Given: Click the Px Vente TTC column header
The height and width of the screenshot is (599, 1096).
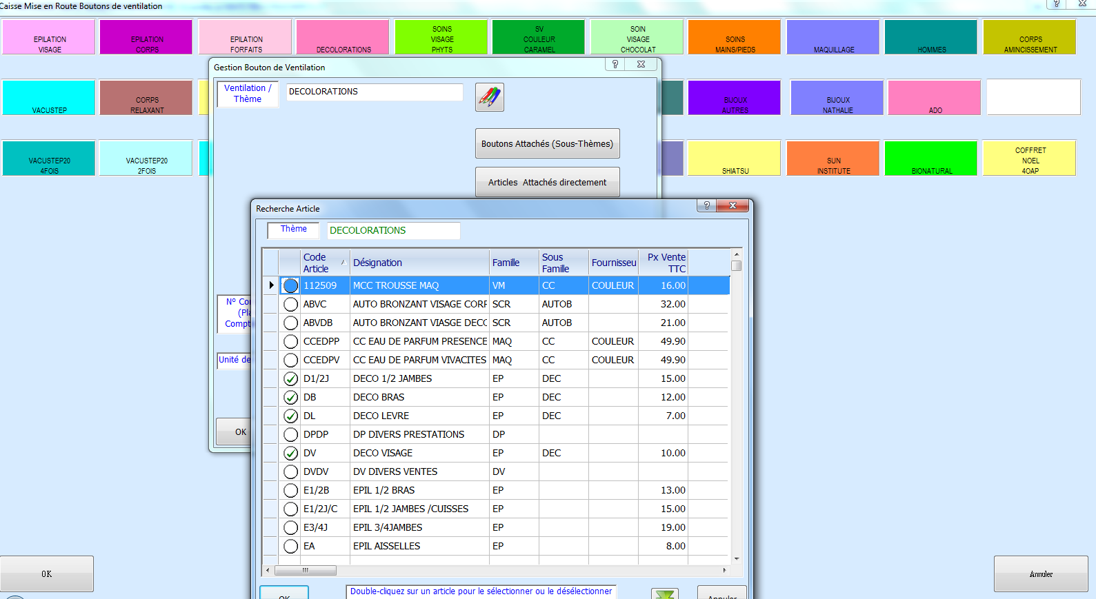Looking at the screenshot, I should 663,263.
